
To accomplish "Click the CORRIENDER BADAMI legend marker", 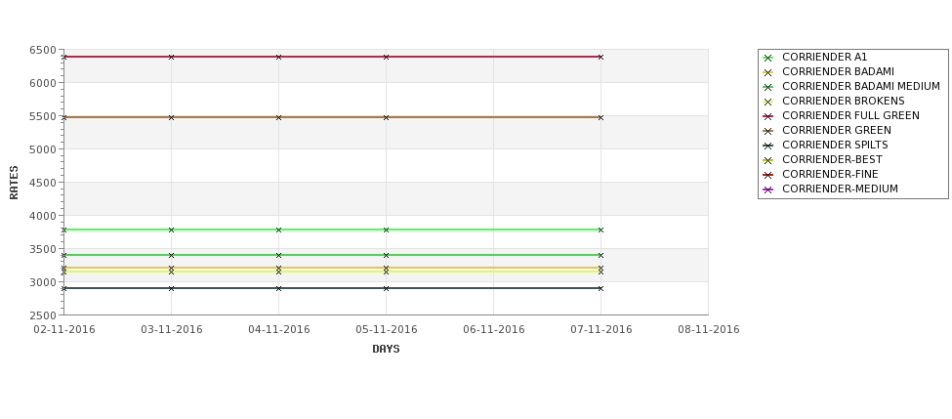I will [x=767, y=72].
